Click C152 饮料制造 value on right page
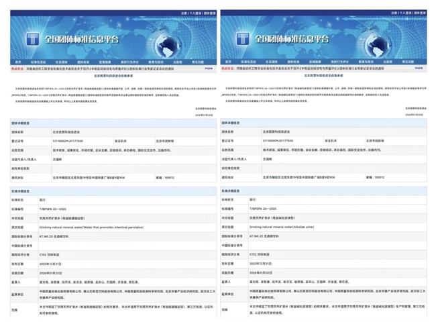This screenshot has height=326, width=436. [260, 255]
